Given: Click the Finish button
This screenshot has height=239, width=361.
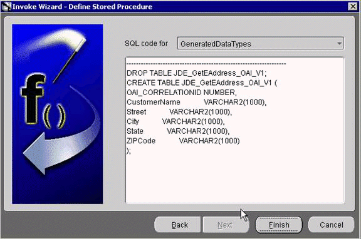Looking at the screenshot, I should point(279,225).
